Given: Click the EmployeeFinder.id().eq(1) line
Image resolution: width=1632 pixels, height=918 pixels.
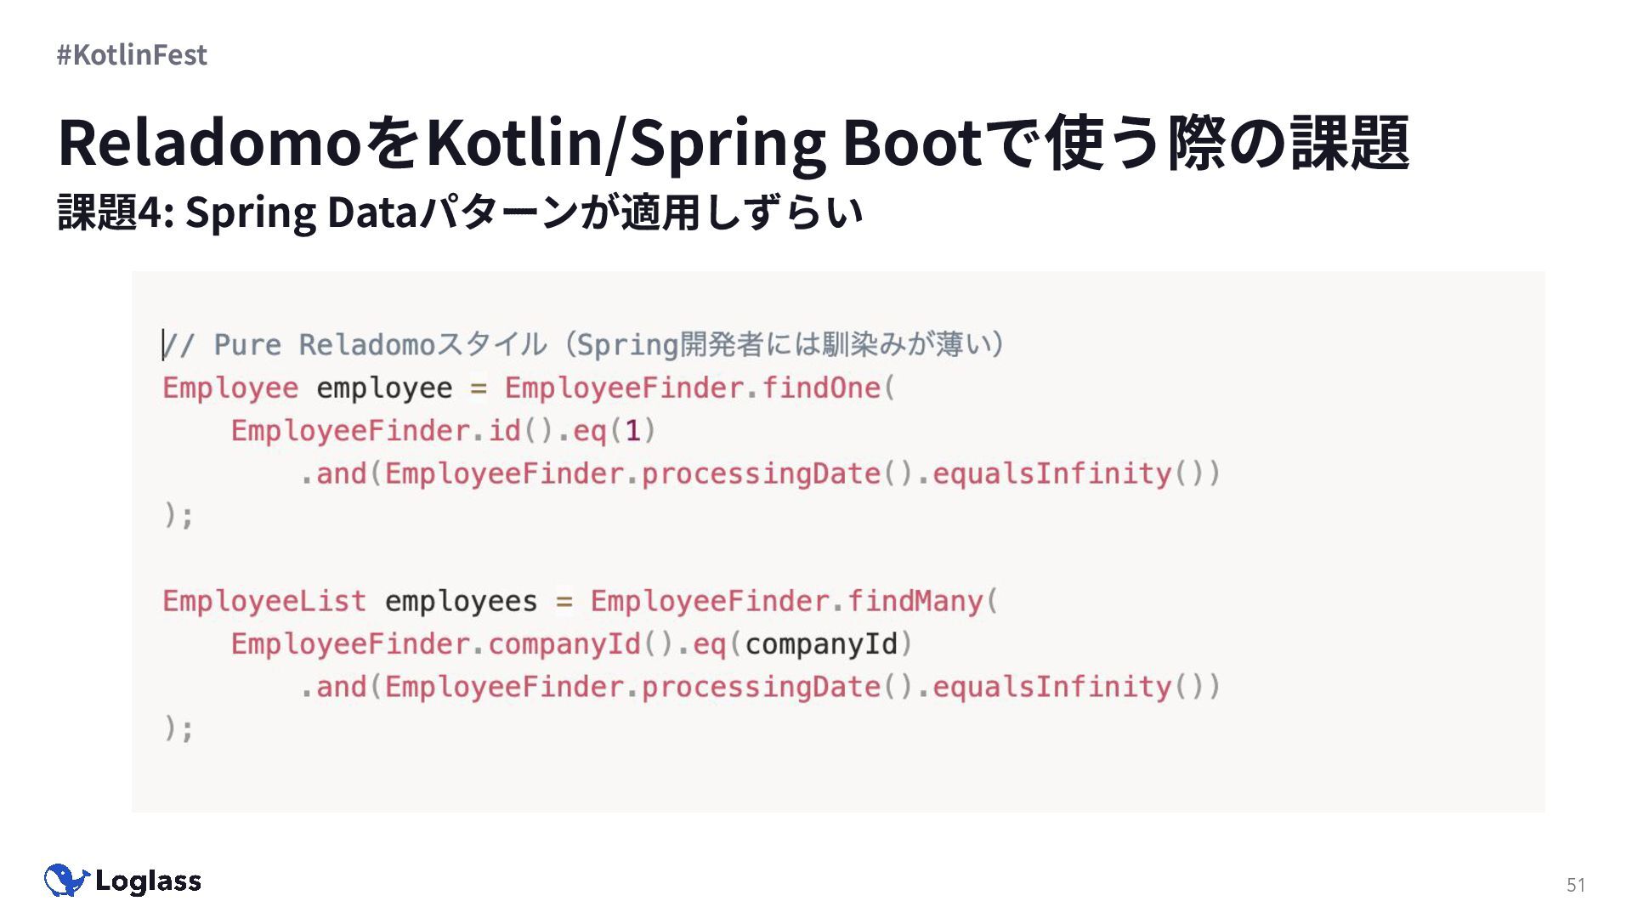Looking at the screenshot, I should tap(443, 431).
